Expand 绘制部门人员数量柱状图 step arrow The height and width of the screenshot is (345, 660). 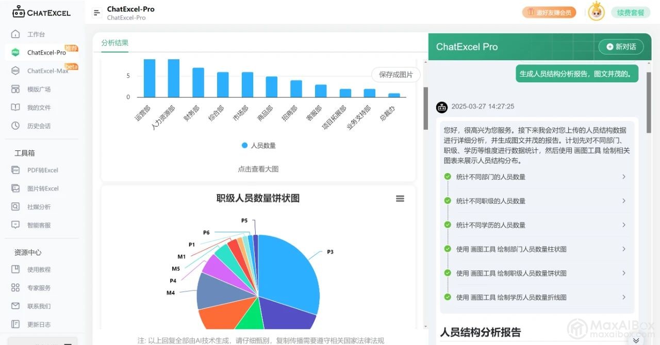point(624,249)
